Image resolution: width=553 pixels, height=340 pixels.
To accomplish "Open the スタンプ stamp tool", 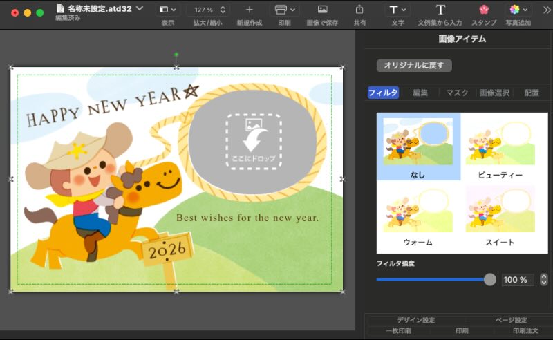I will pos(483,10).
